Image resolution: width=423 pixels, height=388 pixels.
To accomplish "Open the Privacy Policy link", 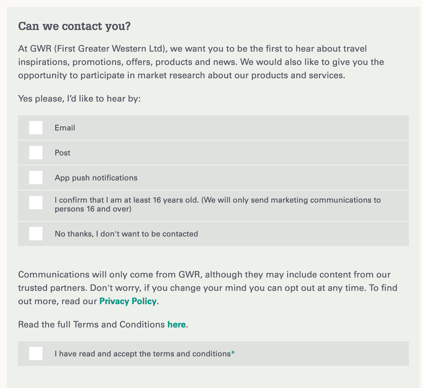I will pos(128,301).
